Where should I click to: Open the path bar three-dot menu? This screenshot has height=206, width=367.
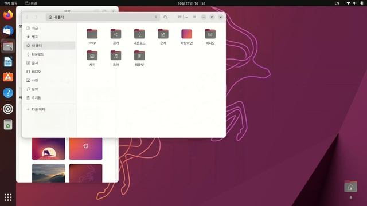156,17
